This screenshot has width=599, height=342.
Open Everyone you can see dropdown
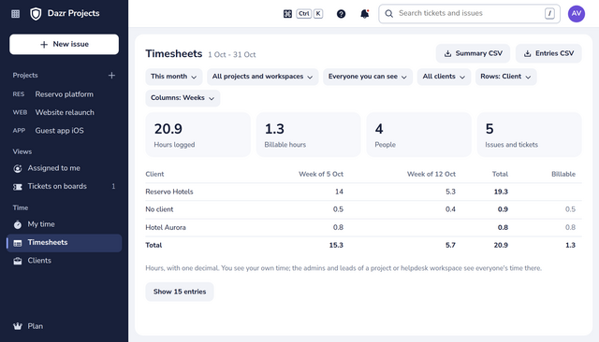tap(368, 77)
